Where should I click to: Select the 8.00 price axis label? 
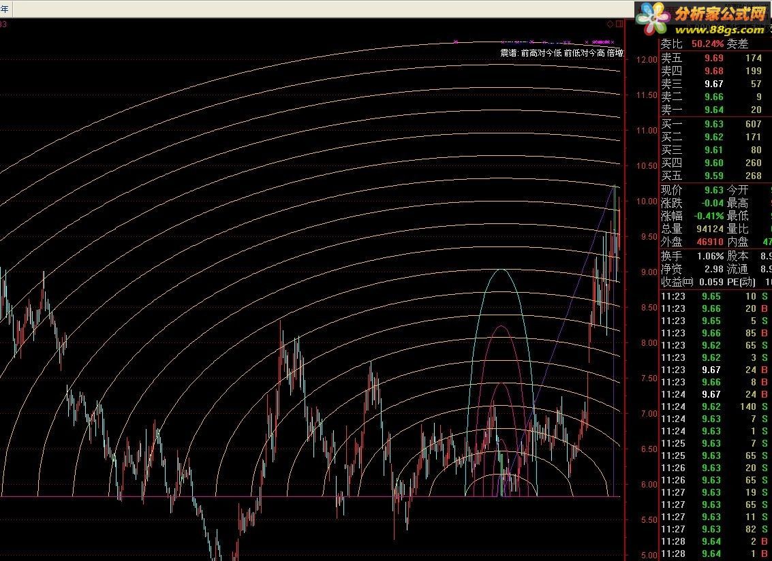click(x=649, y=343)
